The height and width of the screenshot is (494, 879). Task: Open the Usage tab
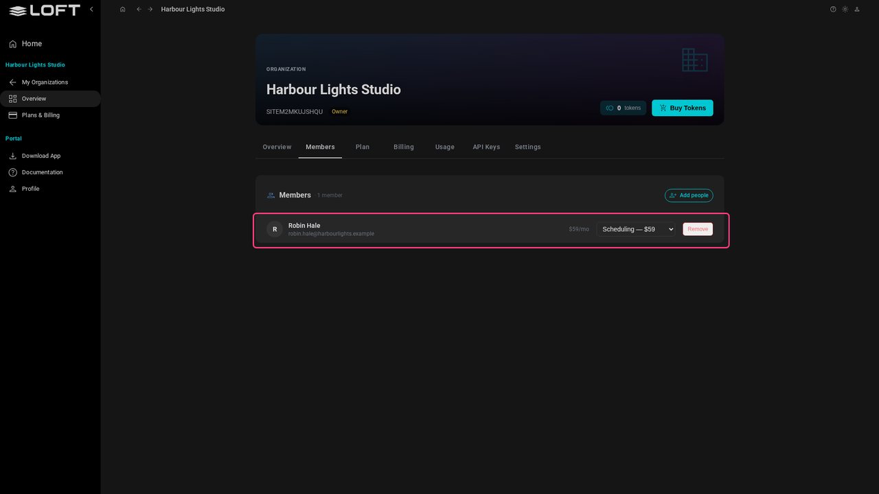click(x=445, y=147)
